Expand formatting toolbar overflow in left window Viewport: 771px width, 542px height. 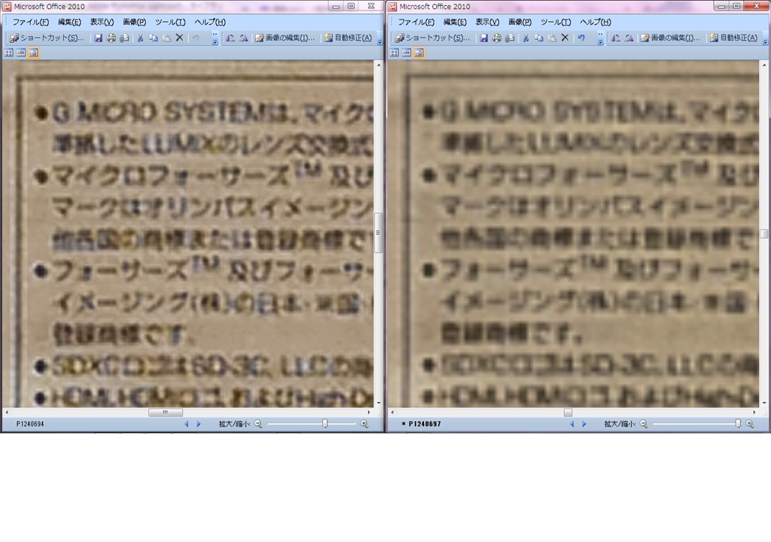pyautogui.click(x=379, y=38)
